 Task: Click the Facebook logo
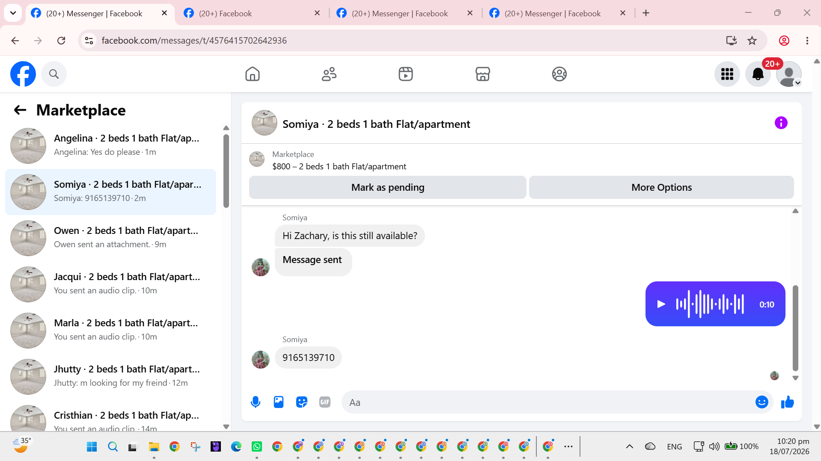pos(23,74)
